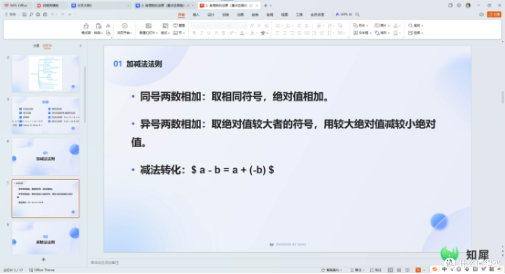Click the add slide plus below thumbnails
The width and height of the screenshot is (505, 274).
pyautogui.click(x=43, y=260)
